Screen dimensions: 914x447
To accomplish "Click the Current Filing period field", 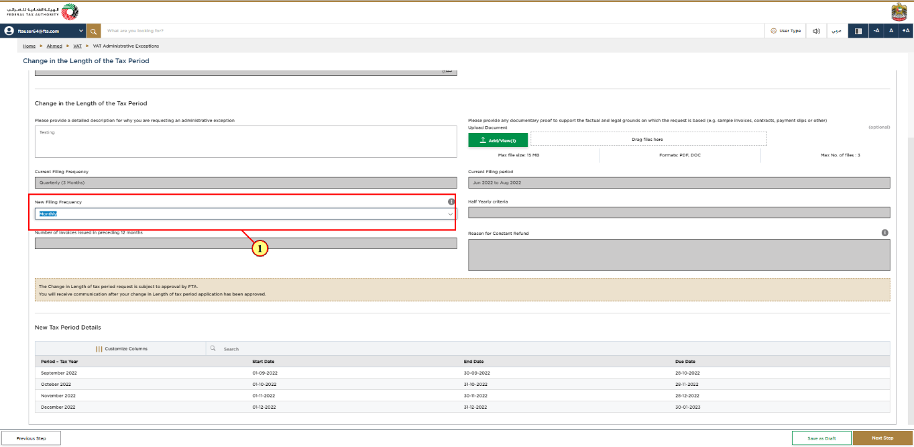I will pyautogui.click(x=679, y=183).
